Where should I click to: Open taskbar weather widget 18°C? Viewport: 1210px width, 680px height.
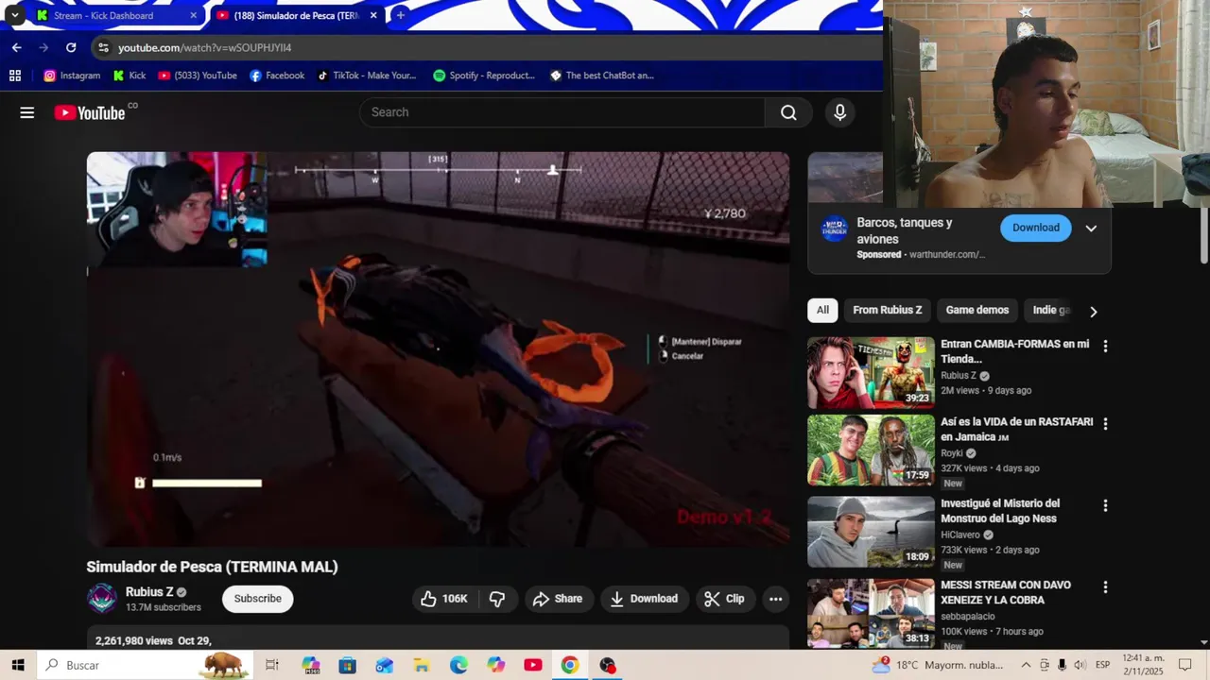(938, 665)
